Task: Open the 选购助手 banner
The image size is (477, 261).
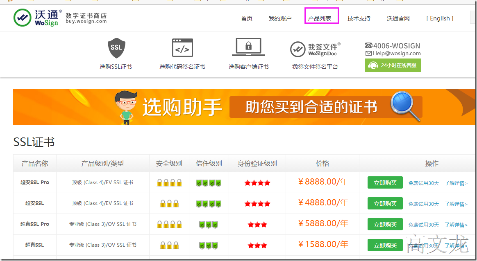Action: pos(244,107)
